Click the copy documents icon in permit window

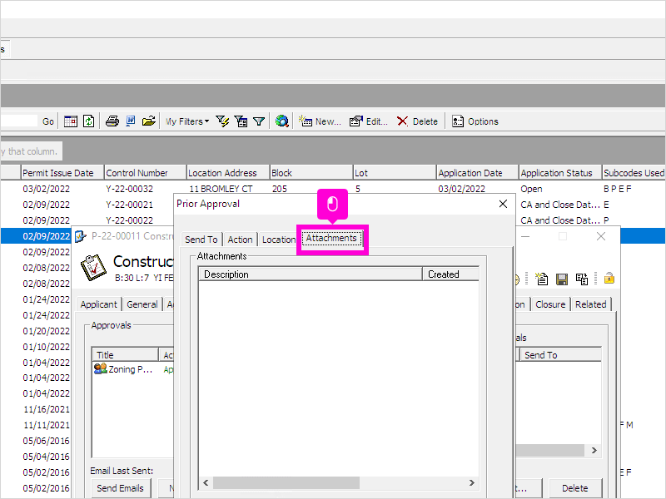point(581,279)
